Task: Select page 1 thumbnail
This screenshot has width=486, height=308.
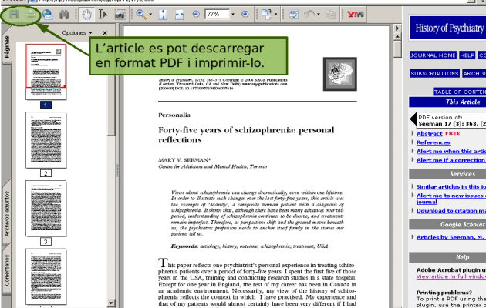Action: point(46,72)
